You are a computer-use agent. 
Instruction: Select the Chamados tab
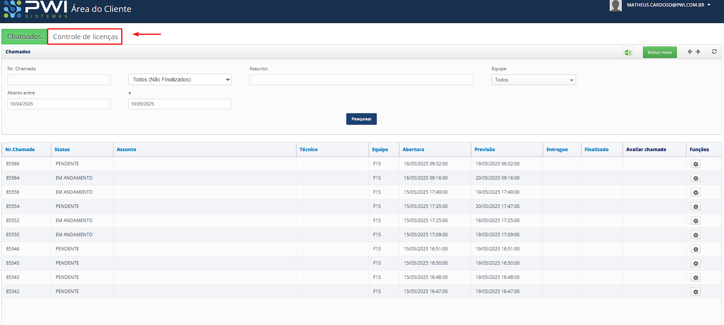pos(24,37)
